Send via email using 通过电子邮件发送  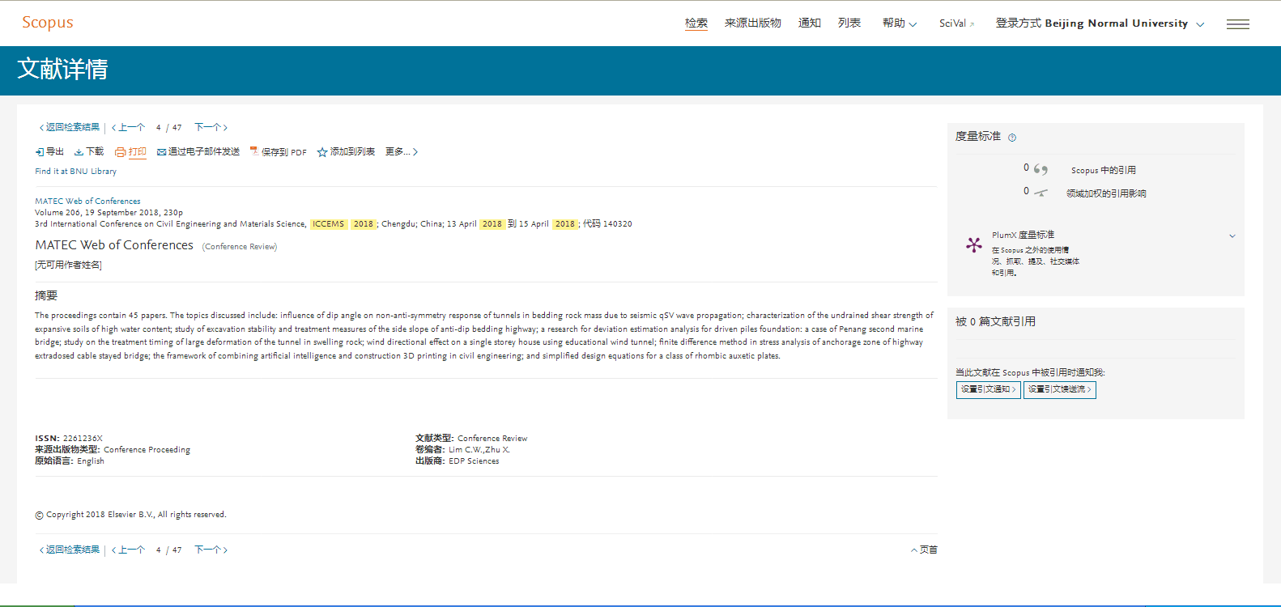click(198, 152)
